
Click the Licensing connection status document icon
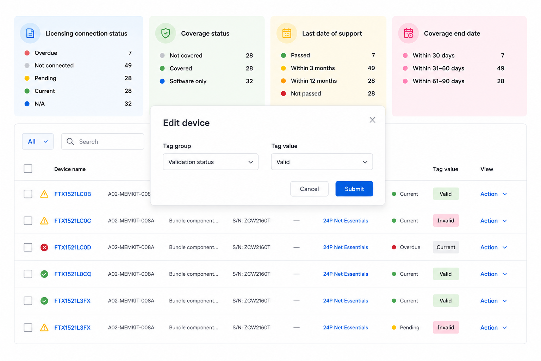click(30, 33)
